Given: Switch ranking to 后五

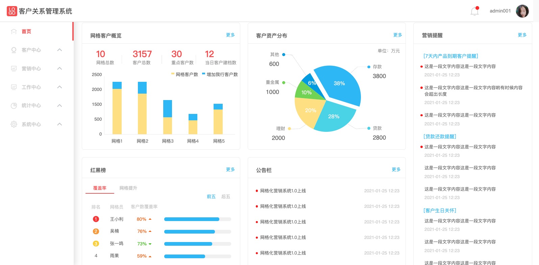Looking at the screenshot, I should [x=225, y=196].
